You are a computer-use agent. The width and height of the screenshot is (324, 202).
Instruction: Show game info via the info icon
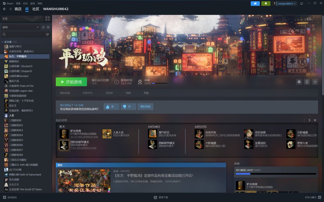pyautogui.click(x=307, y=82)
